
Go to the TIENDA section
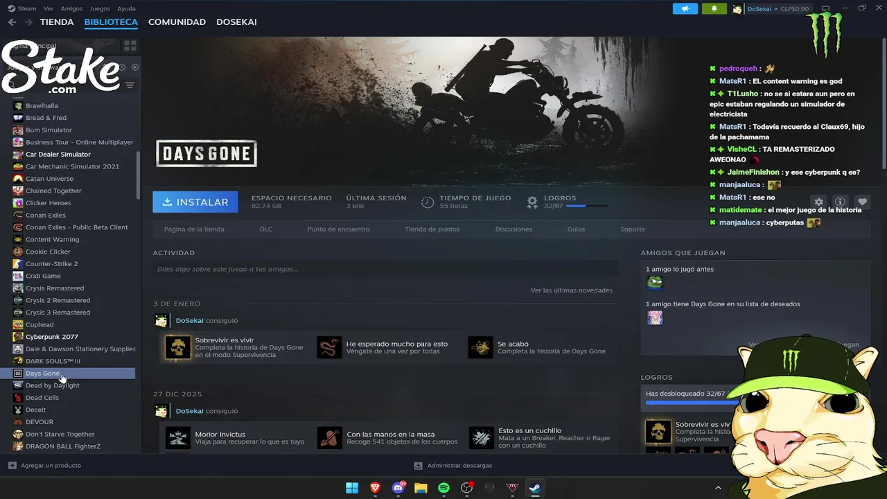[x=57, y=22]
